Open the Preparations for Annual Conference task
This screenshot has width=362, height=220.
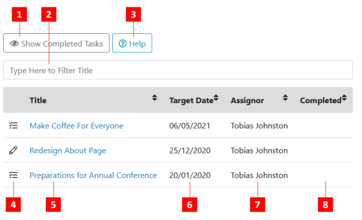[x=94, y=175]
